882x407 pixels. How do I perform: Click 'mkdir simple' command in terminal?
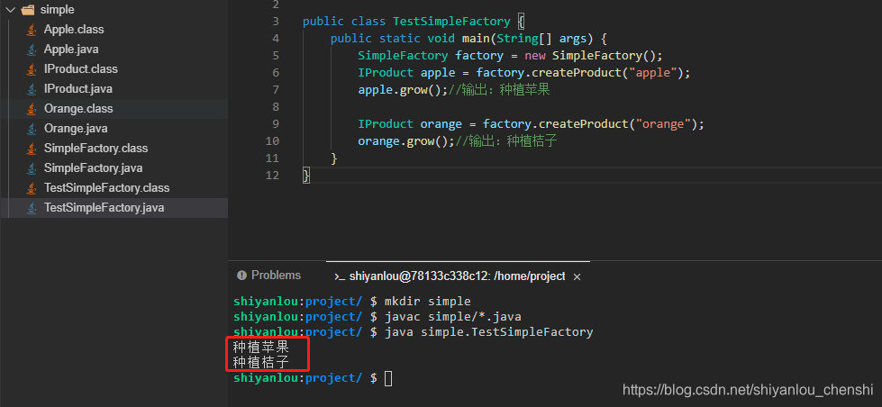(428, 302)
